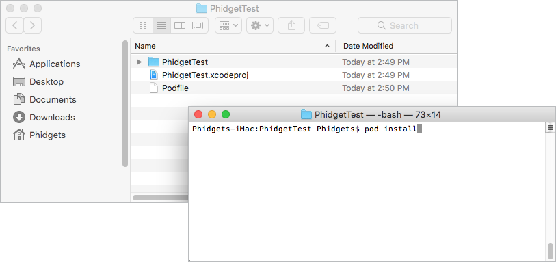
Task: Switch Finder to column view
Action: pyautogui.click(x=180, y=25)
